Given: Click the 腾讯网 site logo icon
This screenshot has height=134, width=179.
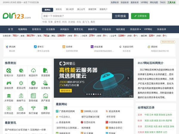Looking at the screenshot, I should pyautogui.click(x=7, y=47).
